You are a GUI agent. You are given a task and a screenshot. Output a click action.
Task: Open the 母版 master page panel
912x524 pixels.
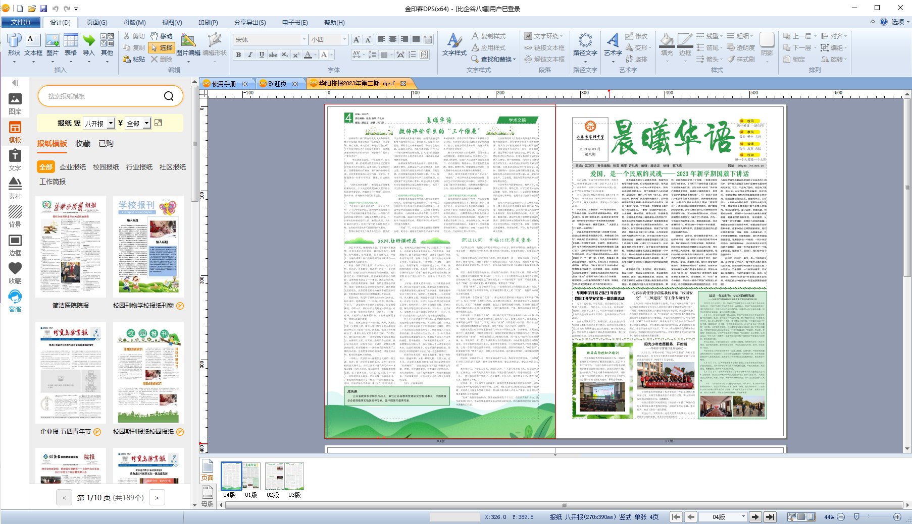(x=208, y=496)
